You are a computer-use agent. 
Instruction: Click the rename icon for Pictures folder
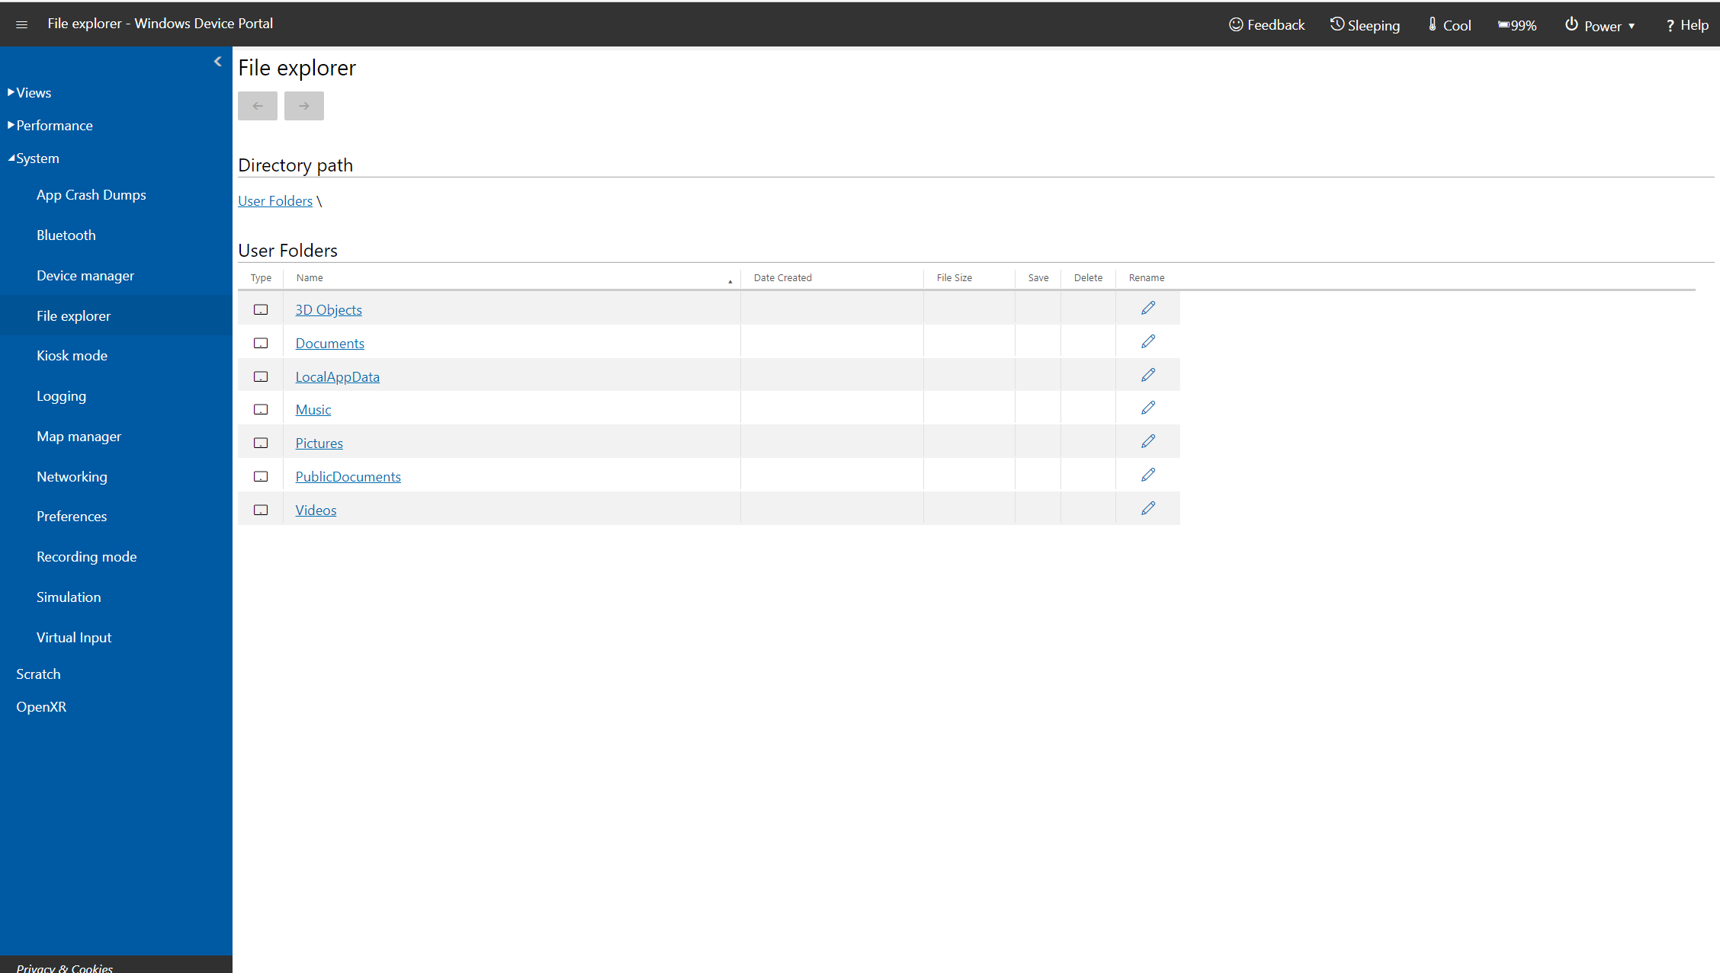(1148, 440)
